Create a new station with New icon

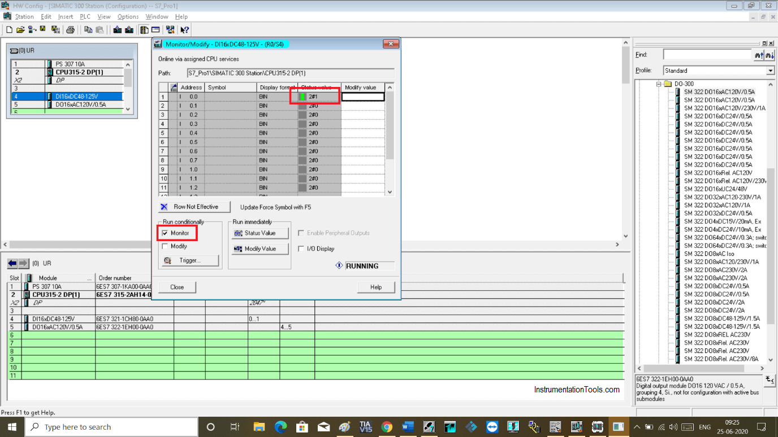pyautogui.click(x=9, y=30)
